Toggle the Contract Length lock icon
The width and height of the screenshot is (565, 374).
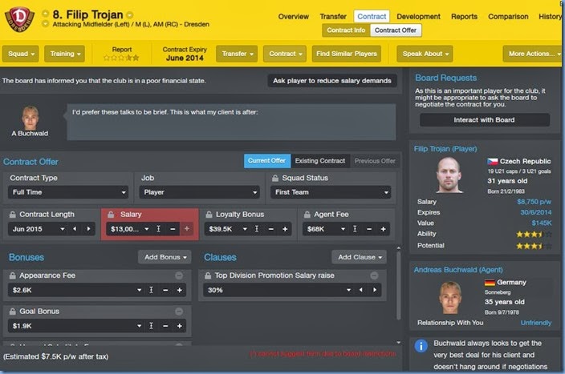13,215
